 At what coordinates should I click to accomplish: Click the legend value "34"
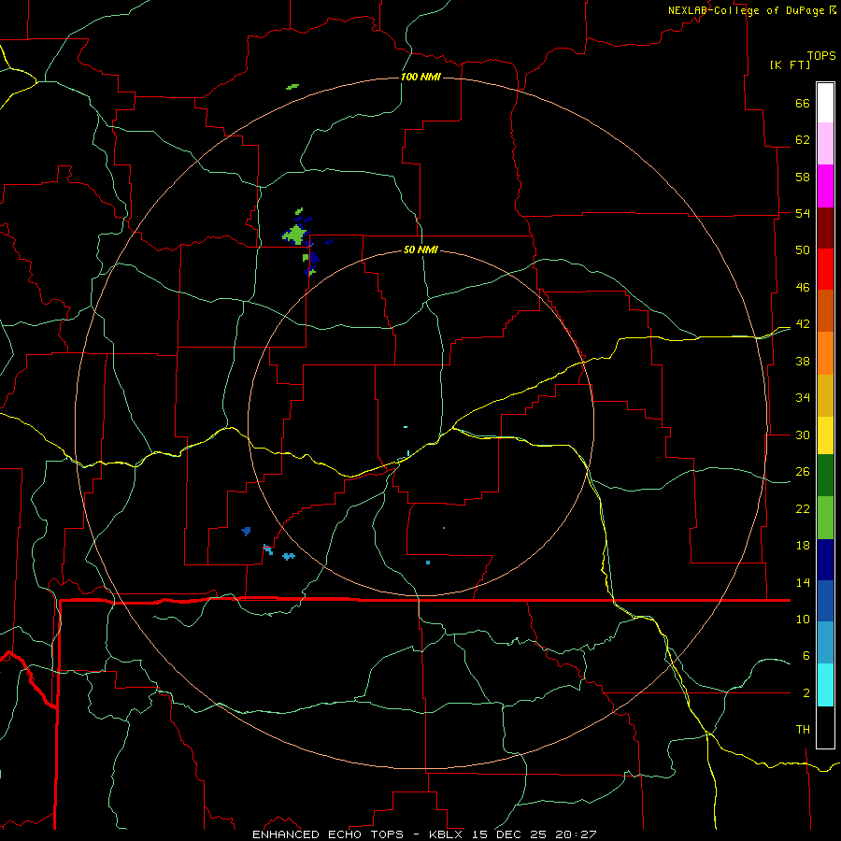point(803,398)
